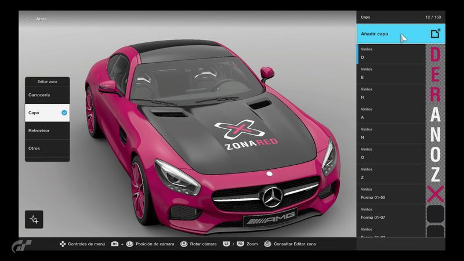
Task: Choose Otros zone
Action: tap(48, 148)
